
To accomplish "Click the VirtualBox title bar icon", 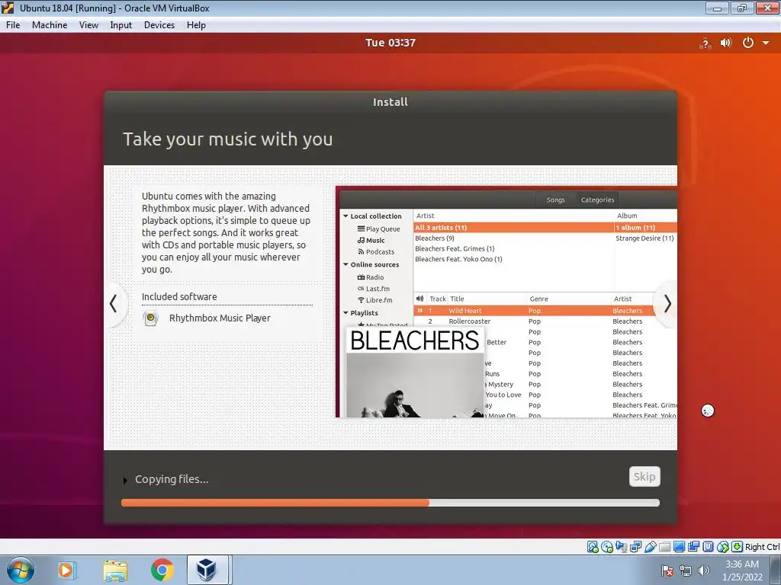I will pyautogui.click(x=8, y=8).
